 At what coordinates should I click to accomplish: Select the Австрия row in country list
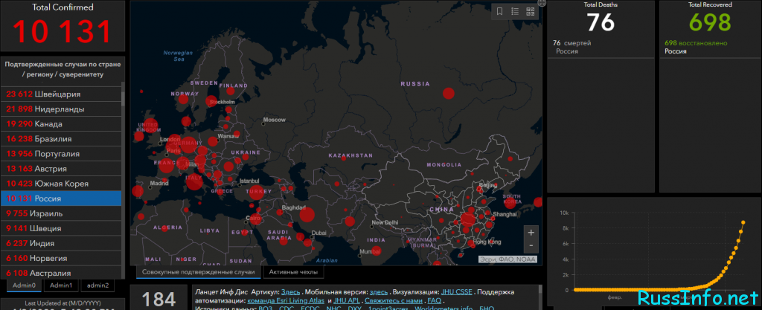(61, 169)
